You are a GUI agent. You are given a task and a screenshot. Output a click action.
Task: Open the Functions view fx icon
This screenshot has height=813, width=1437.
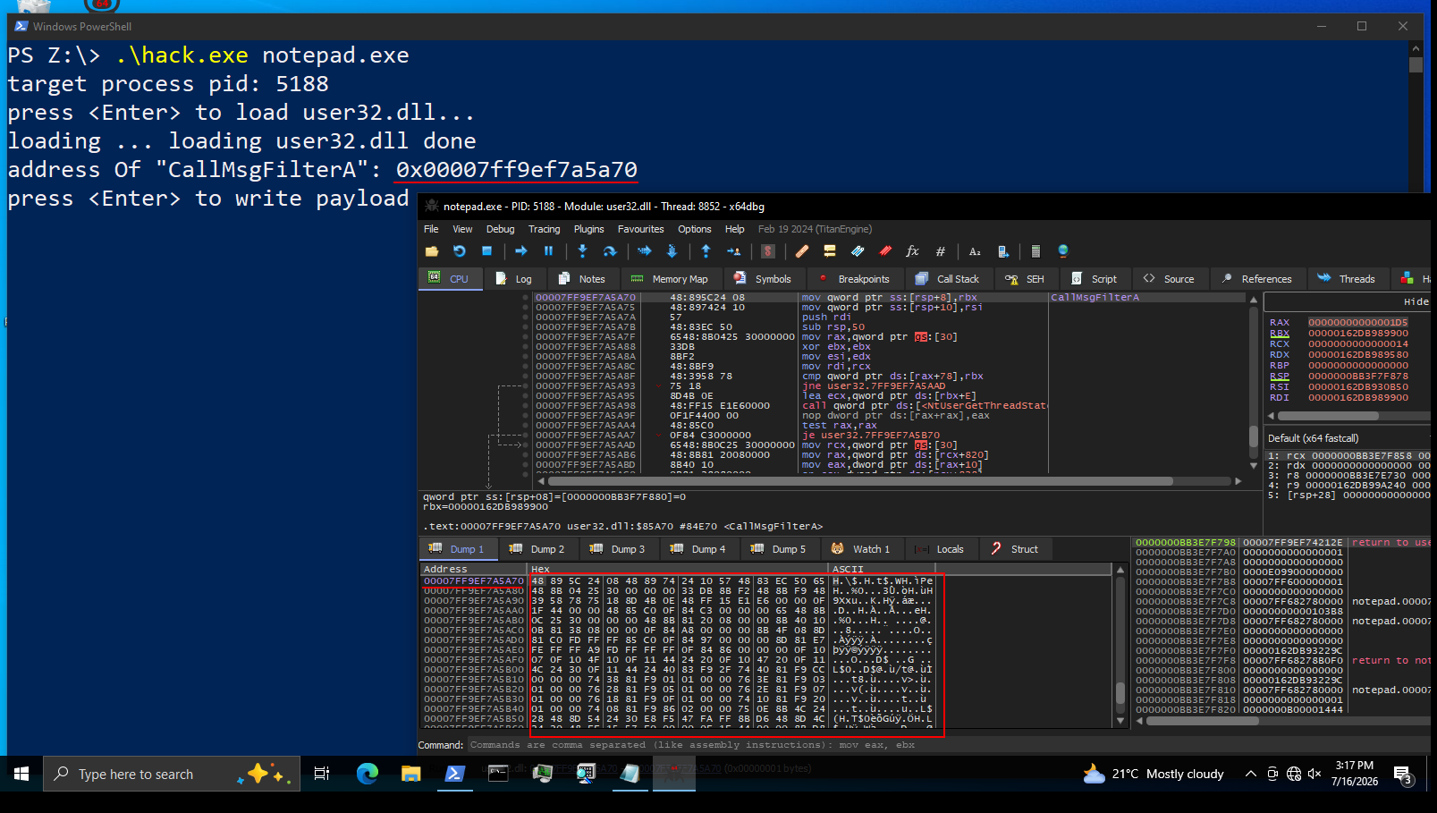pos(913,251)
